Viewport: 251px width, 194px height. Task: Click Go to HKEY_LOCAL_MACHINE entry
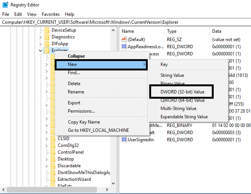pyautogui.click(x=98, y=130)
